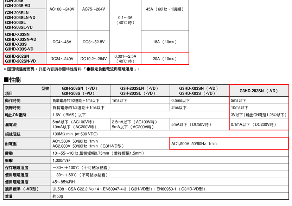The height and width of the screenshot is (206, 292).
Task: Select the '3V以下（輸出ON電阻1.25Ω以下）' cell
Action: [x=259, y=115]
